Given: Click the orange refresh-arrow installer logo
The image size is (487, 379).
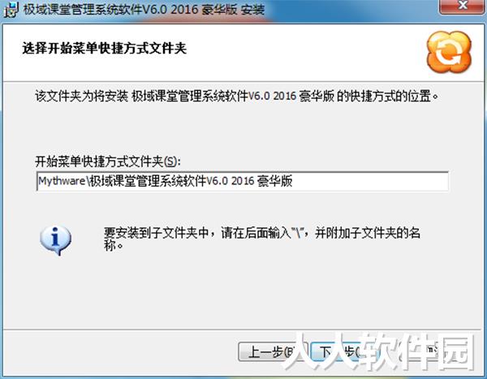Looking at the screenshot, I should tap(449, 52).
